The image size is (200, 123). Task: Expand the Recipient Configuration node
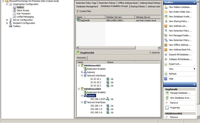(x=7, y=23)
